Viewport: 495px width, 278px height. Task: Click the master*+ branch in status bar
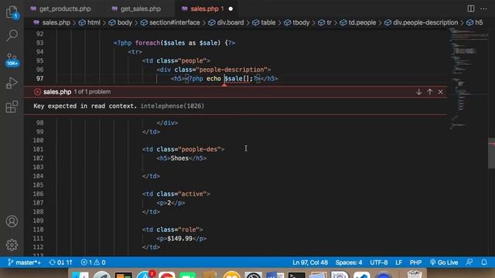(x=24, y=263)
